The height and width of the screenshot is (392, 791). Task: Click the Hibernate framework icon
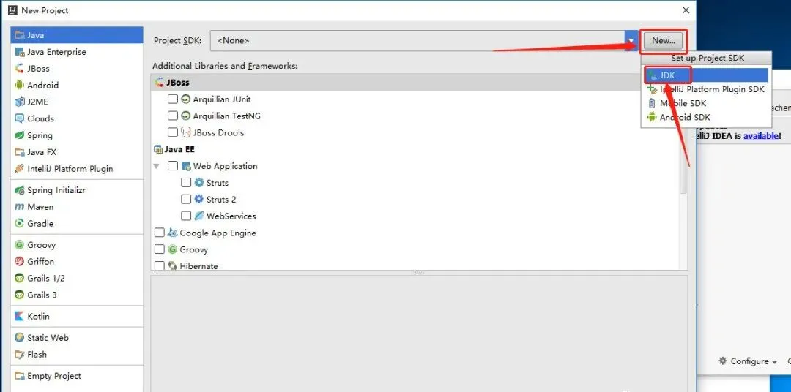[173, 265]
